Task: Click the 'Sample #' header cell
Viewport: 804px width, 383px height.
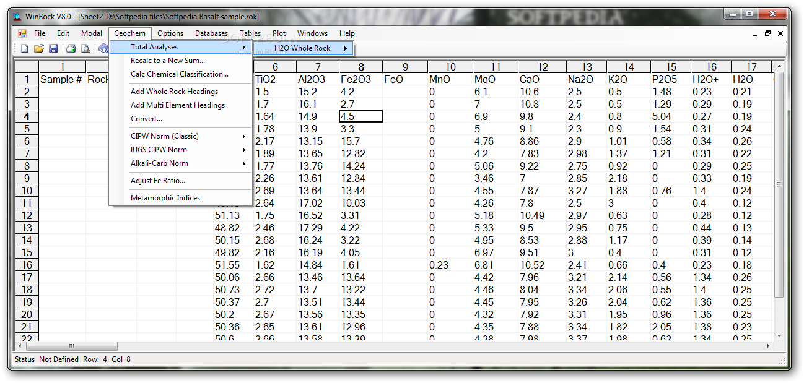Action: (63, 79)
